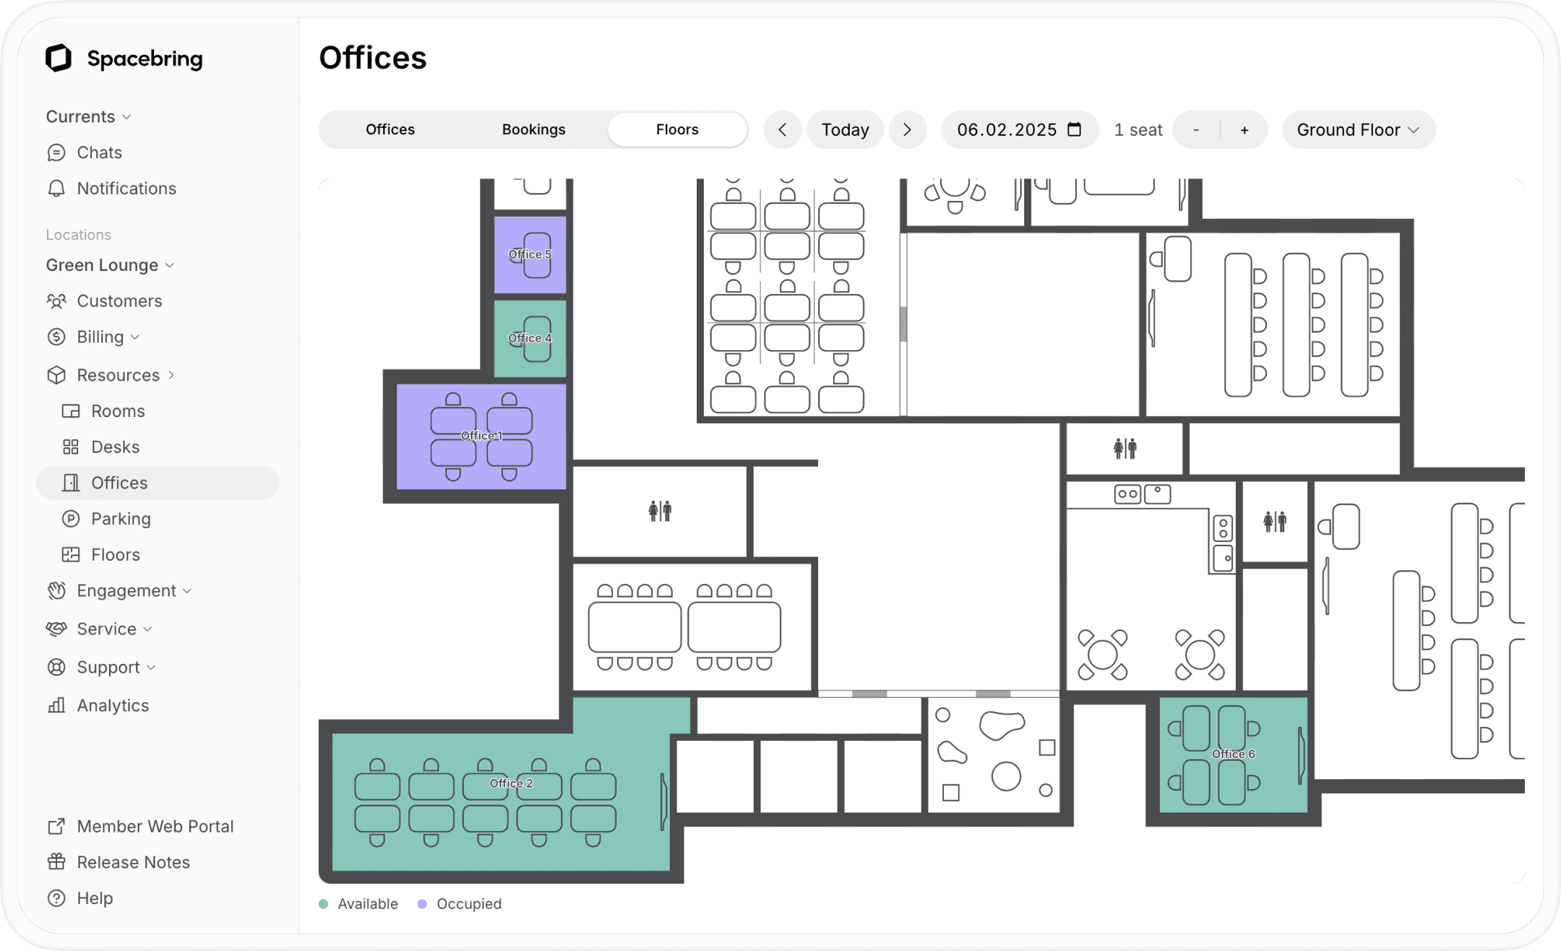The width and height of the screenshot is (1561, 951).
Task: Click the Resources cube icon
Action: (56, 375)
